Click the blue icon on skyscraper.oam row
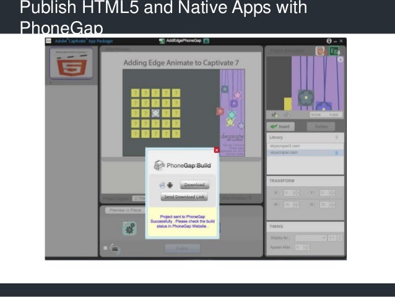Image resolution: width=395 pixels, height=297 pixels. pyautogui.click(x=336, y=153)
